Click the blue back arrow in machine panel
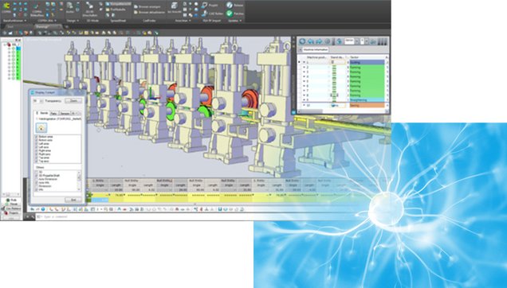Image resolution: width=507 pixels, height=288 pixels. 311,41
